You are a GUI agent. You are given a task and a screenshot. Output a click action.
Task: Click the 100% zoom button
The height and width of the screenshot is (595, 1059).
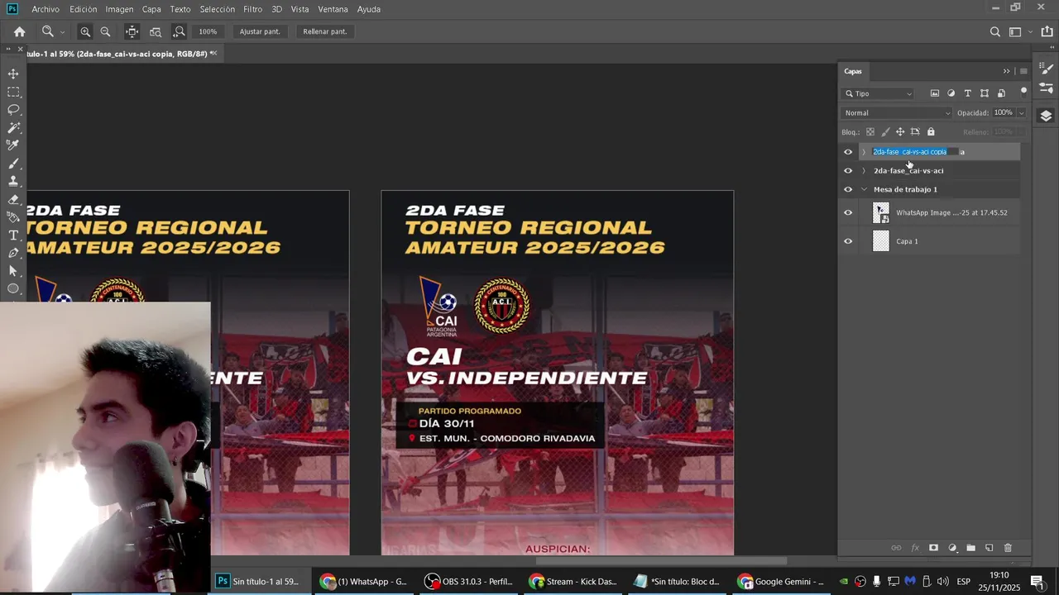208,31
